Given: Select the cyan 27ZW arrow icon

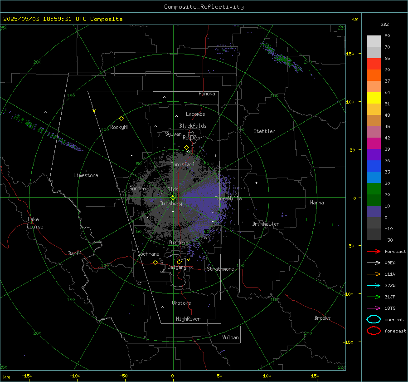Looking at the screenshot, I should tap(374, 286).
